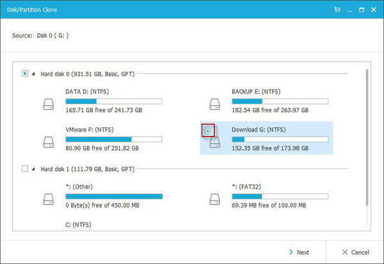Click the vertical scrollbar in disk list
Image resolution: width=384 pixels, height=264 pixels.
367,137
